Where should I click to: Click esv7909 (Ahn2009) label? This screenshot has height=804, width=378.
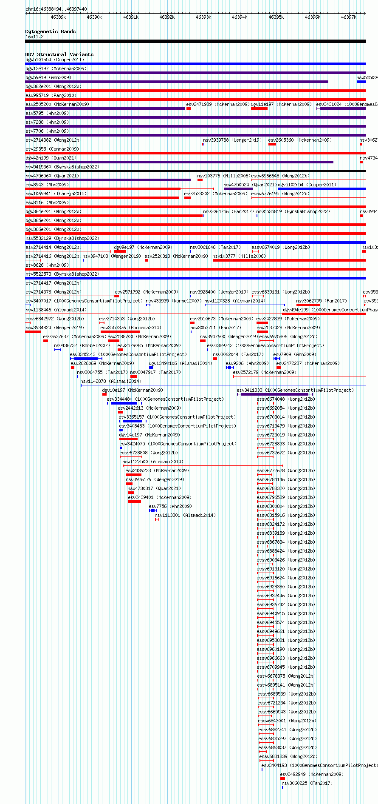pyautogui.click(x=295, y=355)
